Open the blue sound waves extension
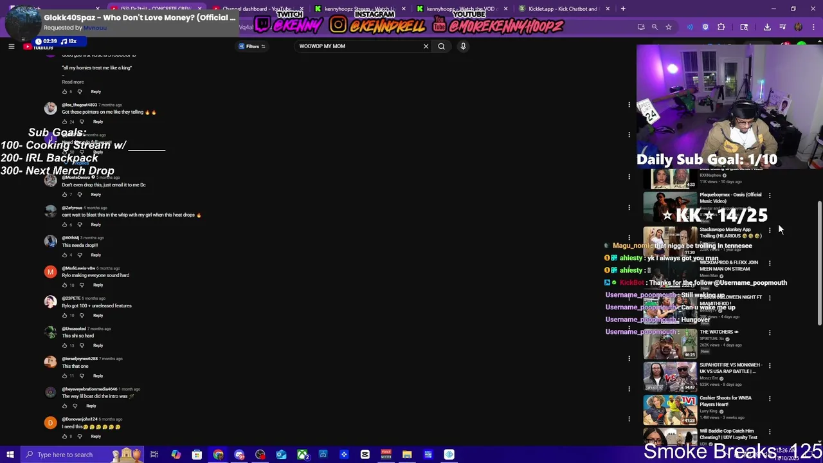The height and width of the screenshot is (463, 823). click(690, 27)
